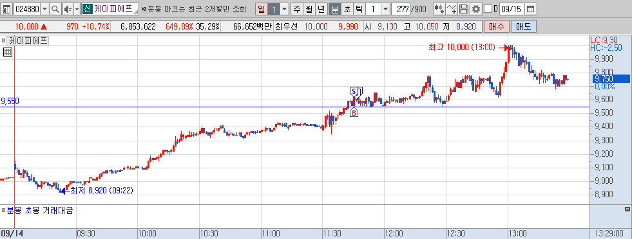The height and width of the screenshot is (239, 632).
Task: Click the minute interval value 1 field
Action: tap(373, 8)
